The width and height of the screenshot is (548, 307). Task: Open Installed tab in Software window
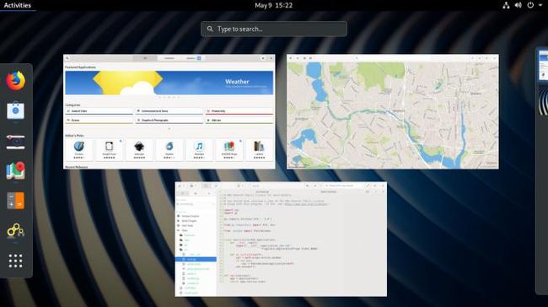click(169, 58)
